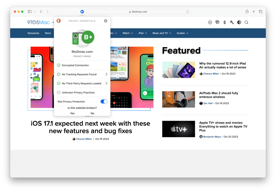276x191 pixels.
Task: Open Privacy Essentials settings via the gear icon
Action: (x=105, y=21)
